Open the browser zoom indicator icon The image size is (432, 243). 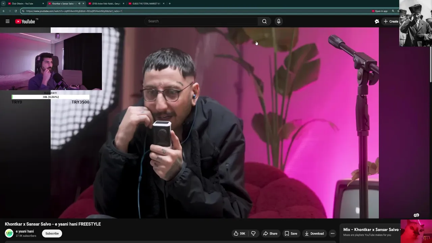click(393, 11)
